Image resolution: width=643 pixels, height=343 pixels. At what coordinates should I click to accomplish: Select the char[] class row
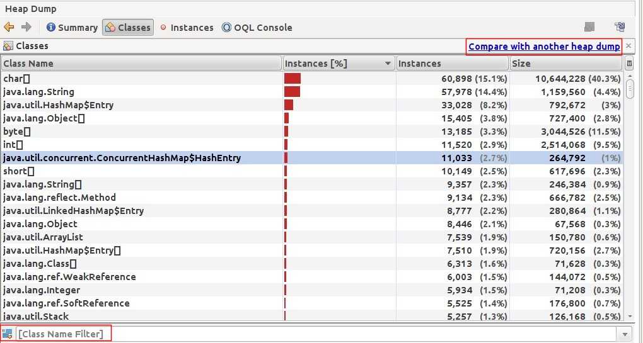pyautogui.click(x=311, y=79)
